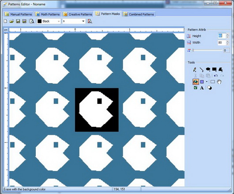Click the 'cm' ruler unit box
Image resolution: width=234 pixels, height=194 pixels.
[6, 30]
